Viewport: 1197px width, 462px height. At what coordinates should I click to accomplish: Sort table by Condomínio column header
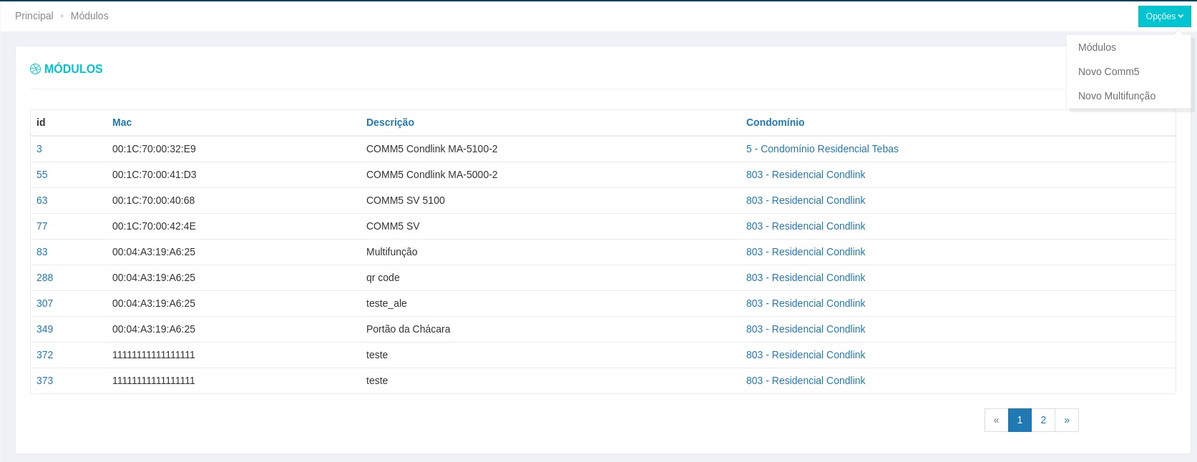click(775, 122)
